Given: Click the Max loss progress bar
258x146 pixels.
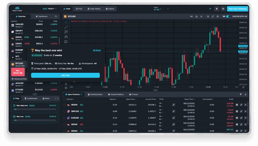Looking at the screenshot, I should point(35,120).
